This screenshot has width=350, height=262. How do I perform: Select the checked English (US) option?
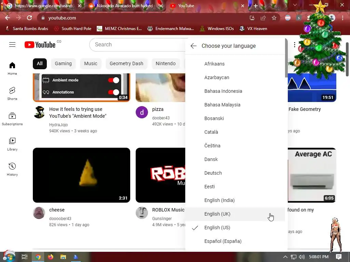coord(235,228)
